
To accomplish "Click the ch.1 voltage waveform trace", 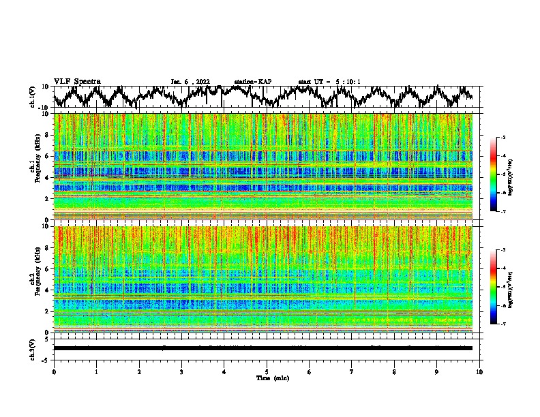I will click(x=263, y=96).
